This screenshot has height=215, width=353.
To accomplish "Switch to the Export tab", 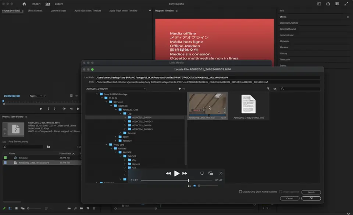I will click(x=59, y=4).
